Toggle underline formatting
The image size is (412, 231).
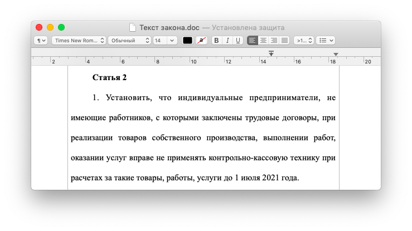[238, 41]
